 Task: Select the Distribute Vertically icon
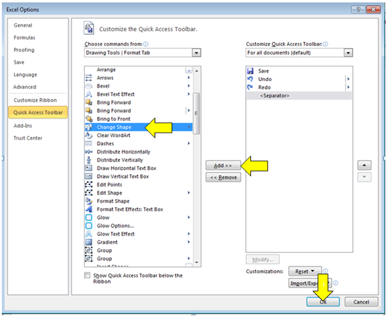tap(89, 160)
